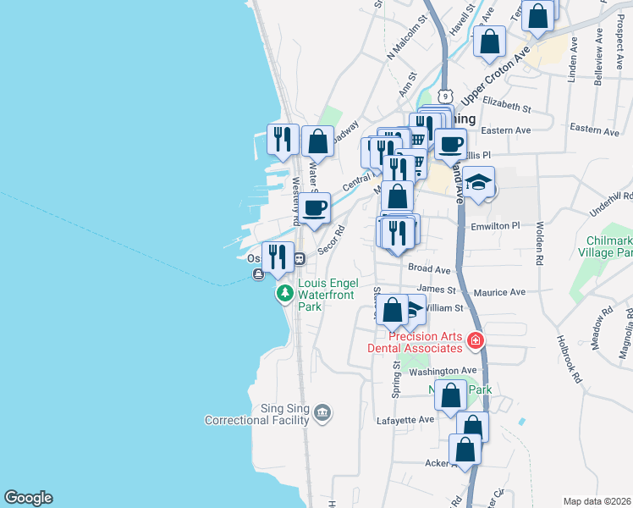This screenshot has width=633, height=508.
Task: Click the Map data ©2026 attribution
Action: click(597, 501)
